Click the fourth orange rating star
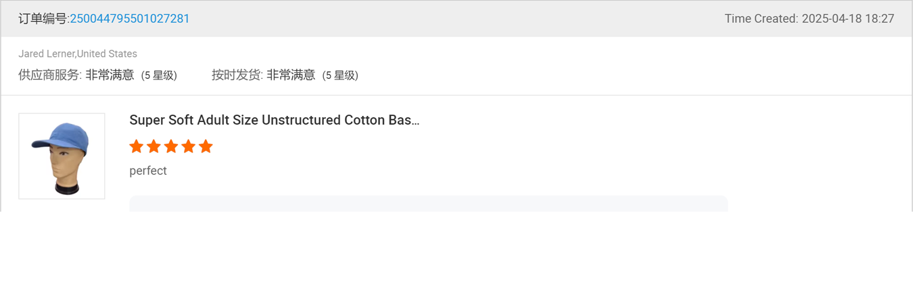Viewport: 913px width, 290px height. [x=189, y=146]
